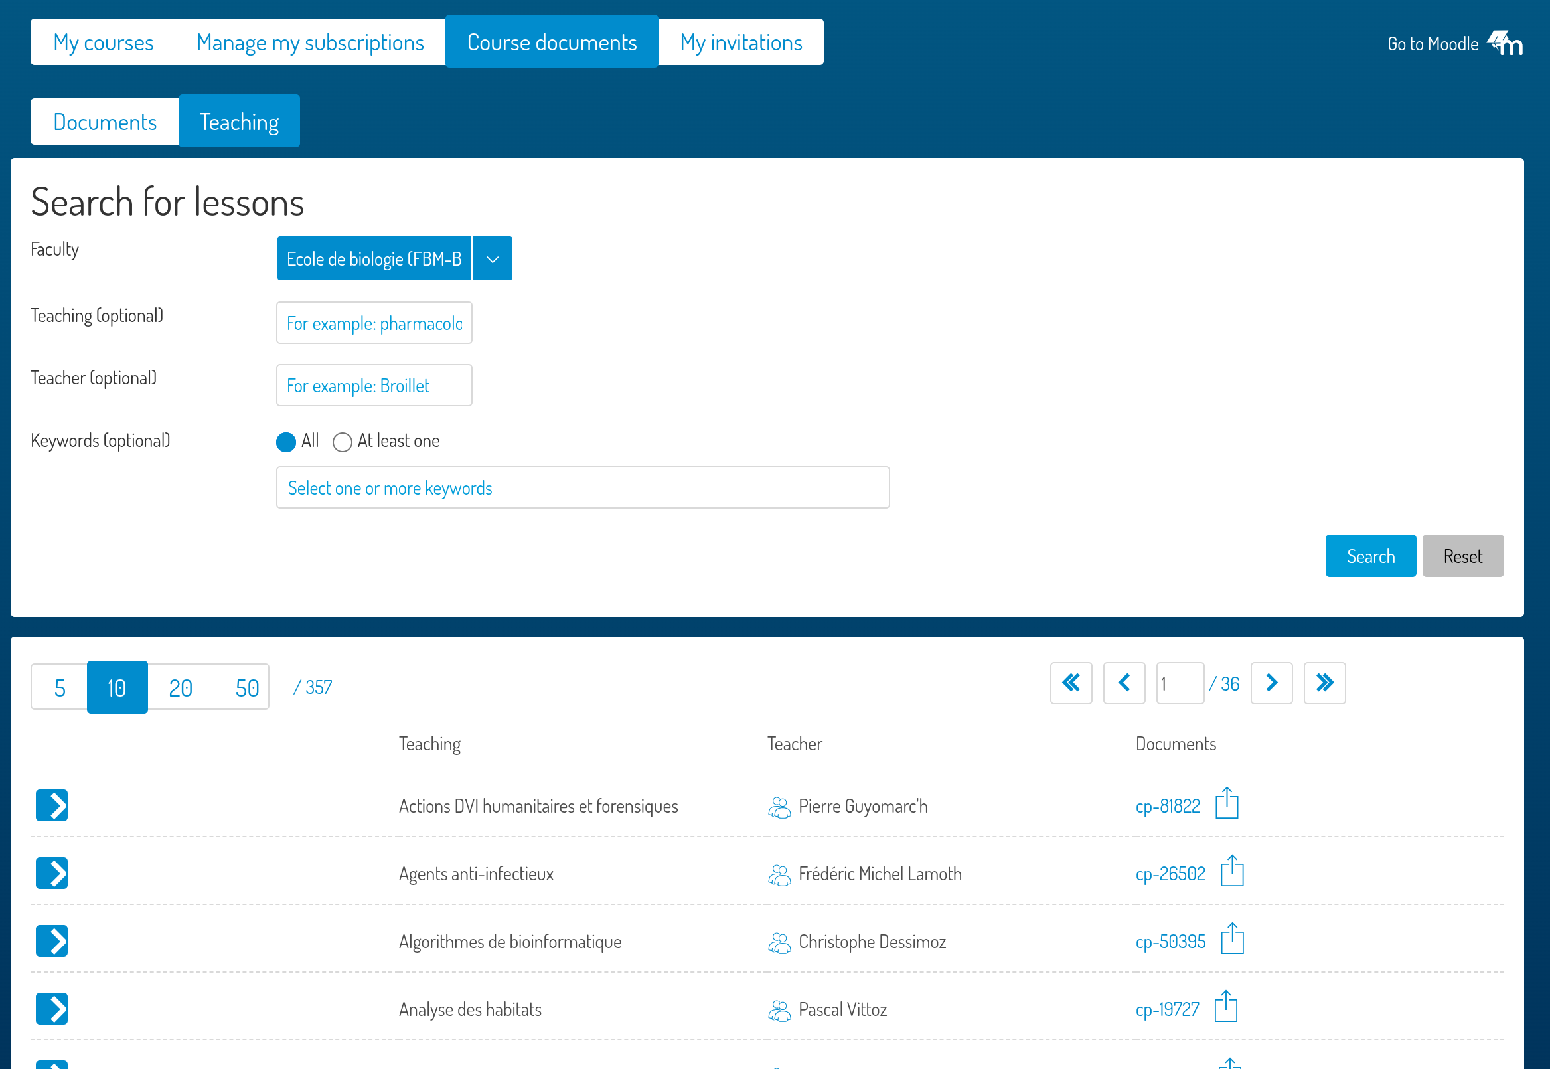
Task: Open Moodle via Go to Moodle icon
Action: click(x=1504, y=44)
